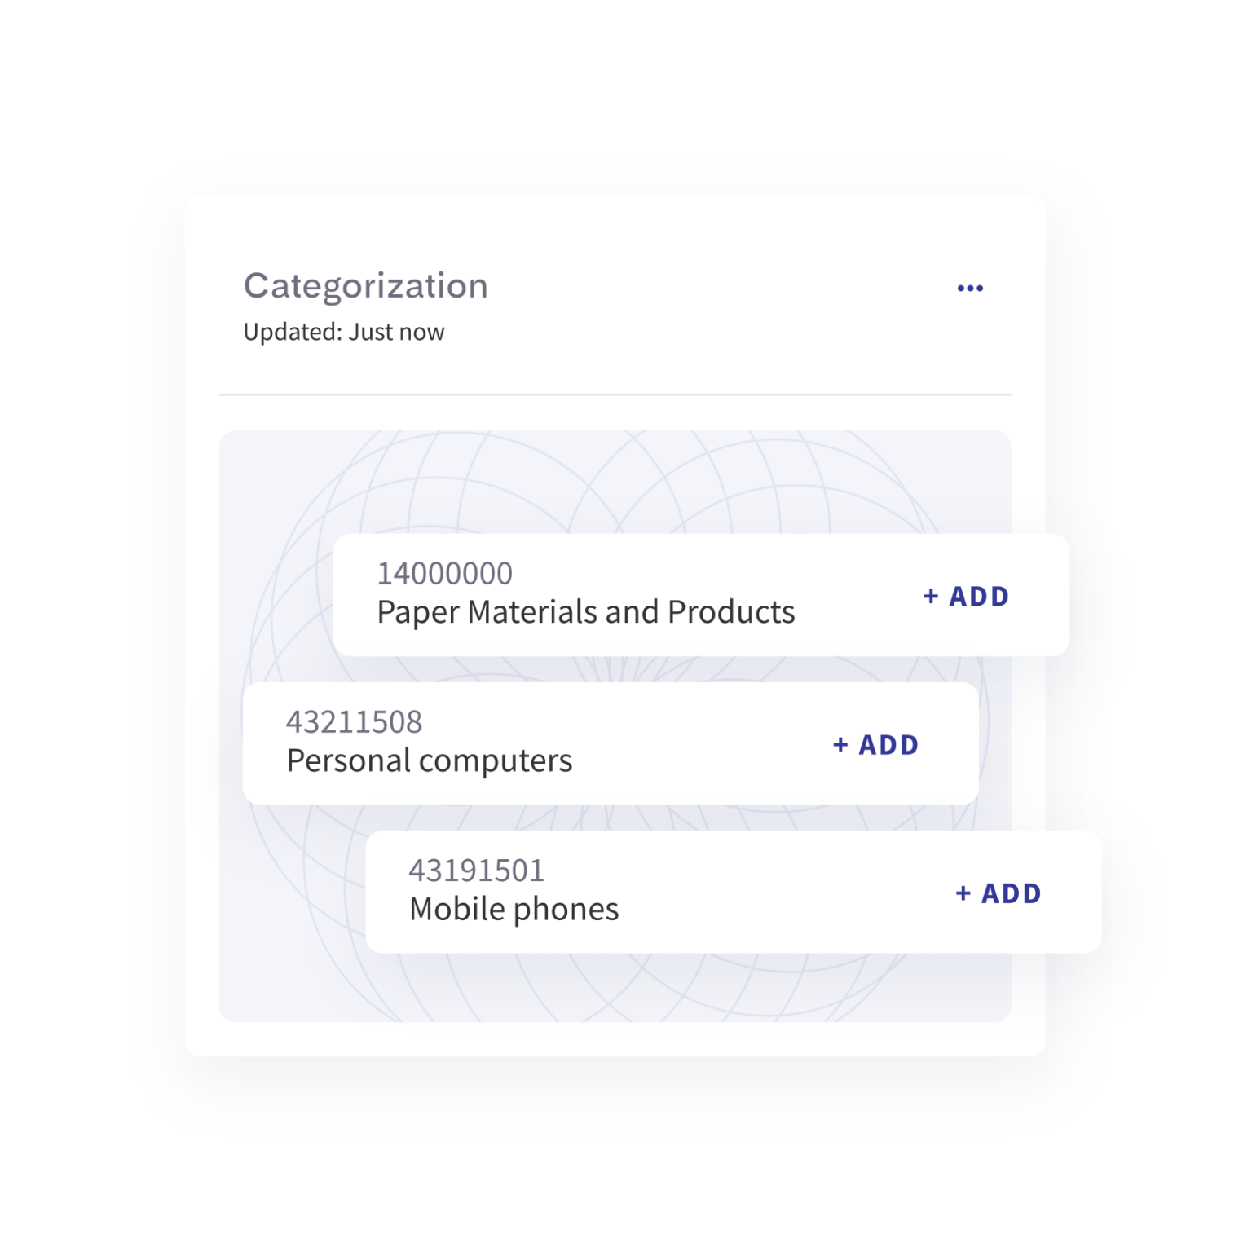The width and height of the screenshot is (1252, 1252).
Task: Add the Paper Materials and Products category
Action: coord(967,597)
